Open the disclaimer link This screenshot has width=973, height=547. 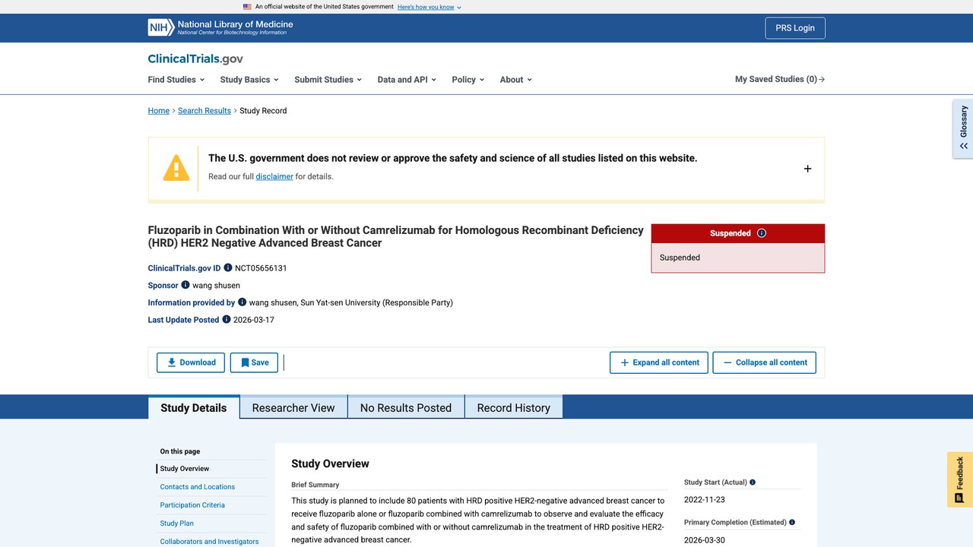(x=274, y=176)
